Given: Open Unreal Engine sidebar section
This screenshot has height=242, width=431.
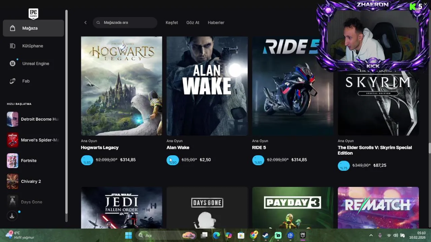Looking at the screenshot, I should [x=33, y=64].
